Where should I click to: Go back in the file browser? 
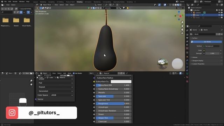pos(2,9)
